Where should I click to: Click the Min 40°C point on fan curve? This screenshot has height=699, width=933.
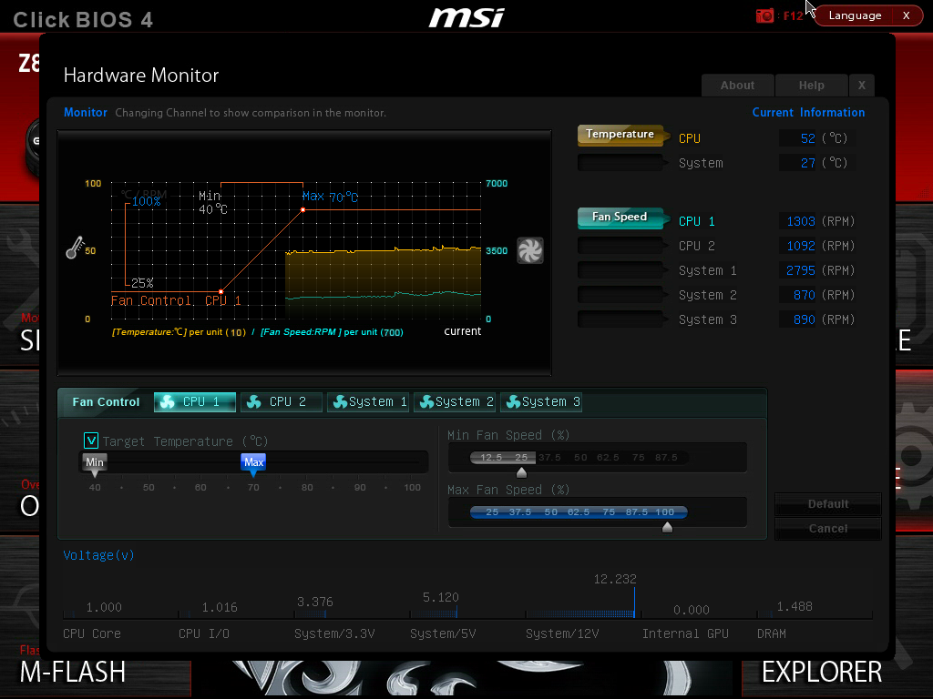220,291
